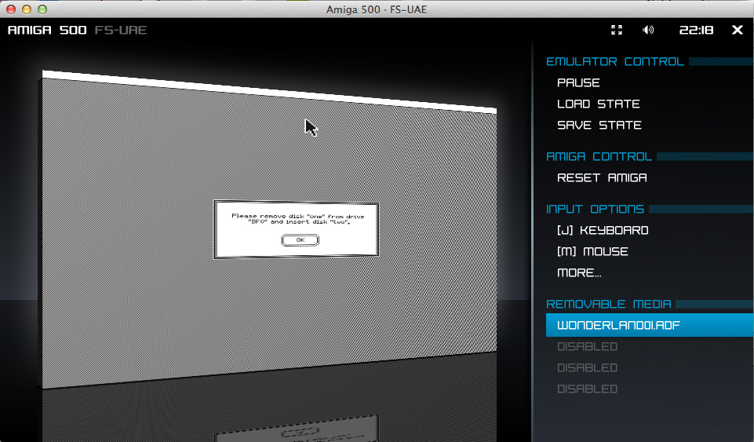The height and width of the screenshot is (442, 754).
Task: Select the [J] Keyboard input option
Action: tap(603, 230)
